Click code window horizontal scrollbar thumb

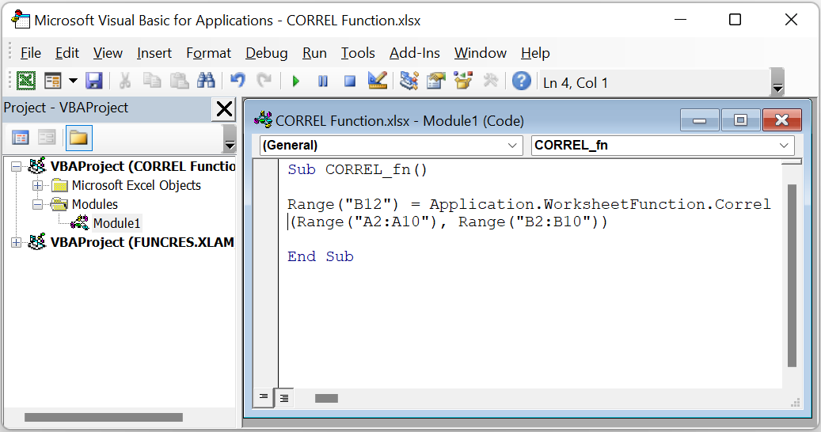(326, 399)
